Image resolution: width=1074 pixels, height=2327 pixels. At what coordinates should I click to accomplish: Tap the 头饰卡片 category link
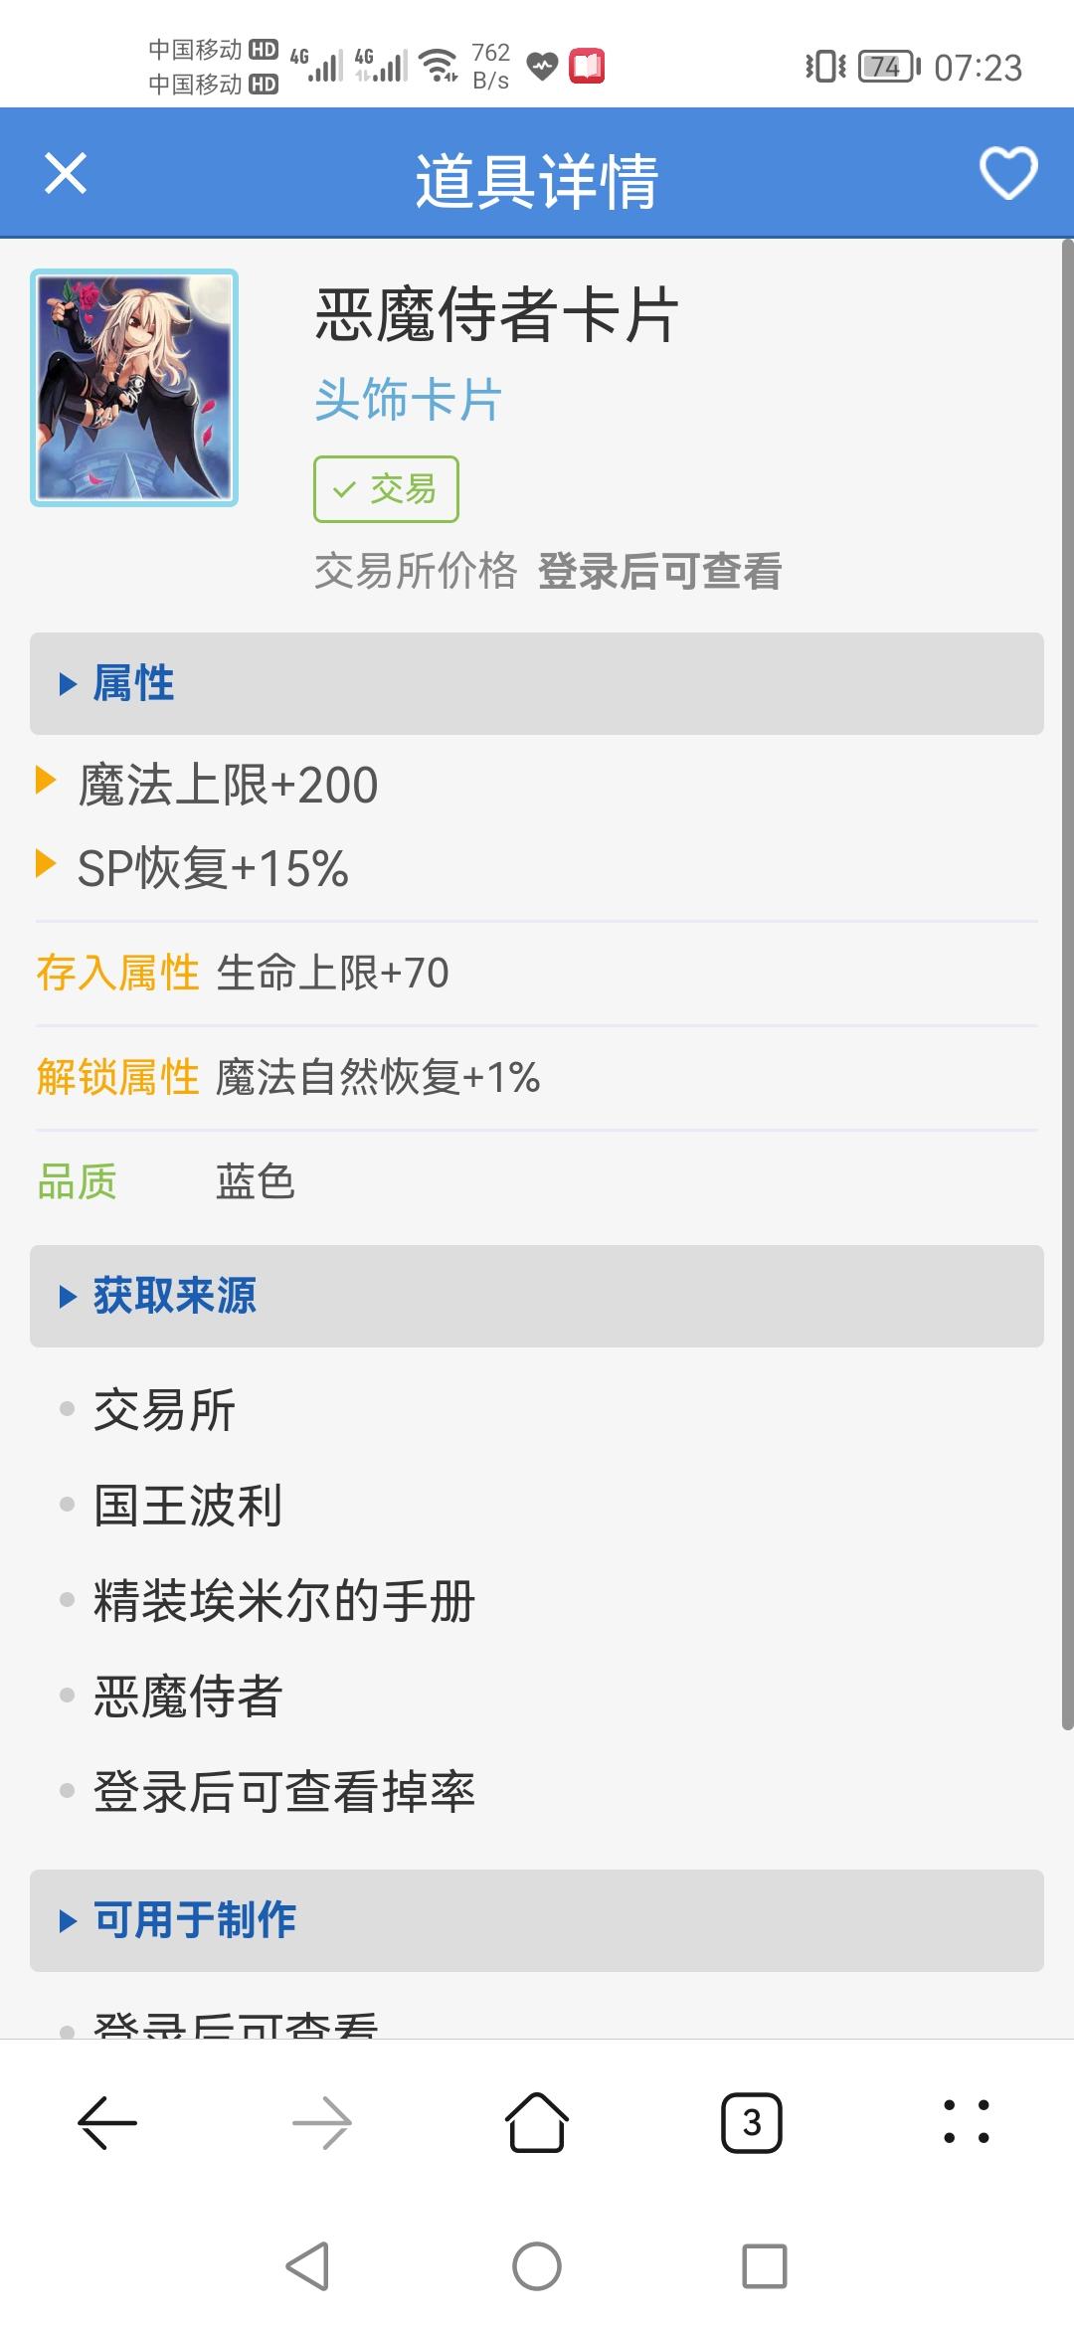(408, 400)
